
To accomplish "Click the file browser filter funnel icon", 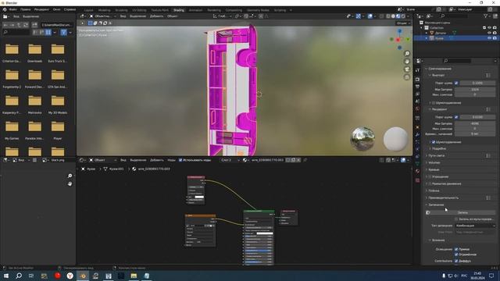I will 64,32.
